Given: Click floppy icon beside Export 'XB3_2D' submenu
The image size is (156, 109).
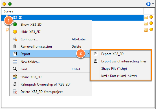Looking at the screenshot, I should pyautogui.click(x=96, y=53).
